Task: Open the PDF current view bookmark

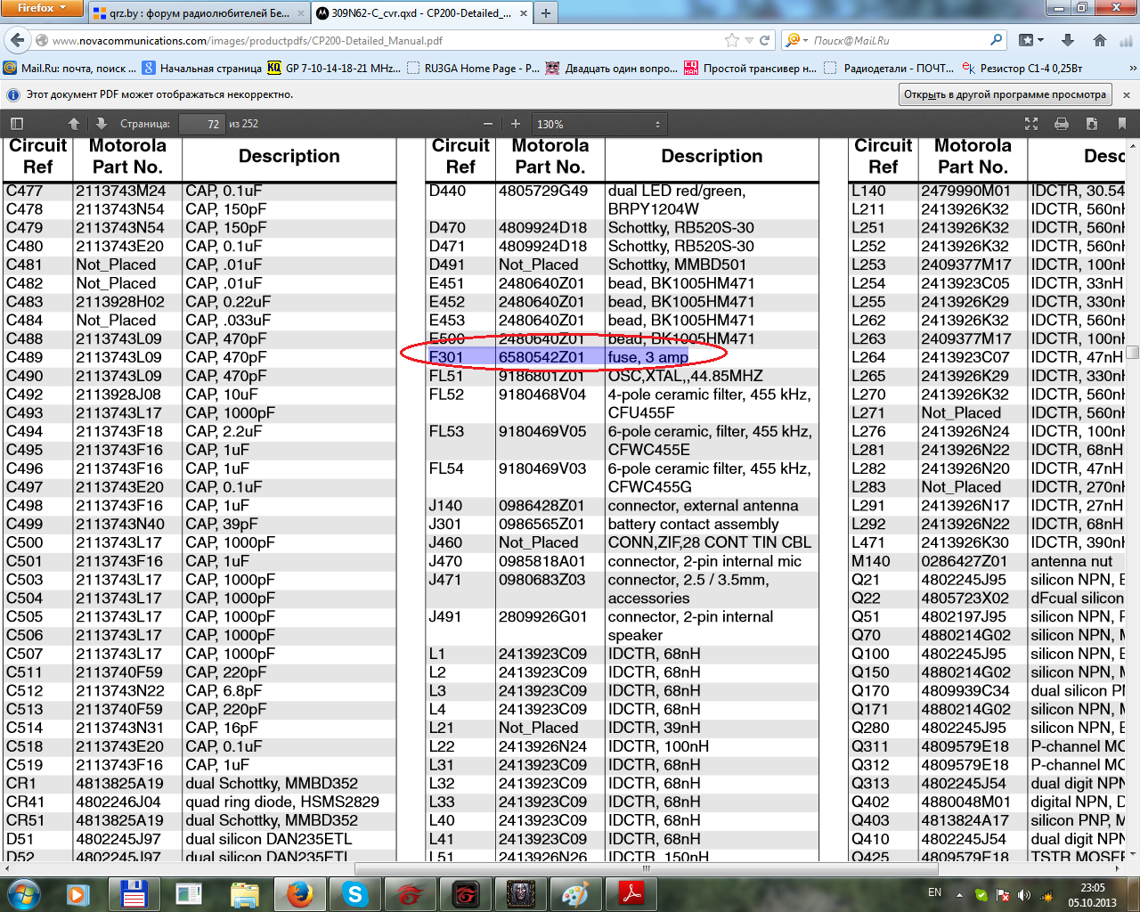Action: coord(1121,124)
